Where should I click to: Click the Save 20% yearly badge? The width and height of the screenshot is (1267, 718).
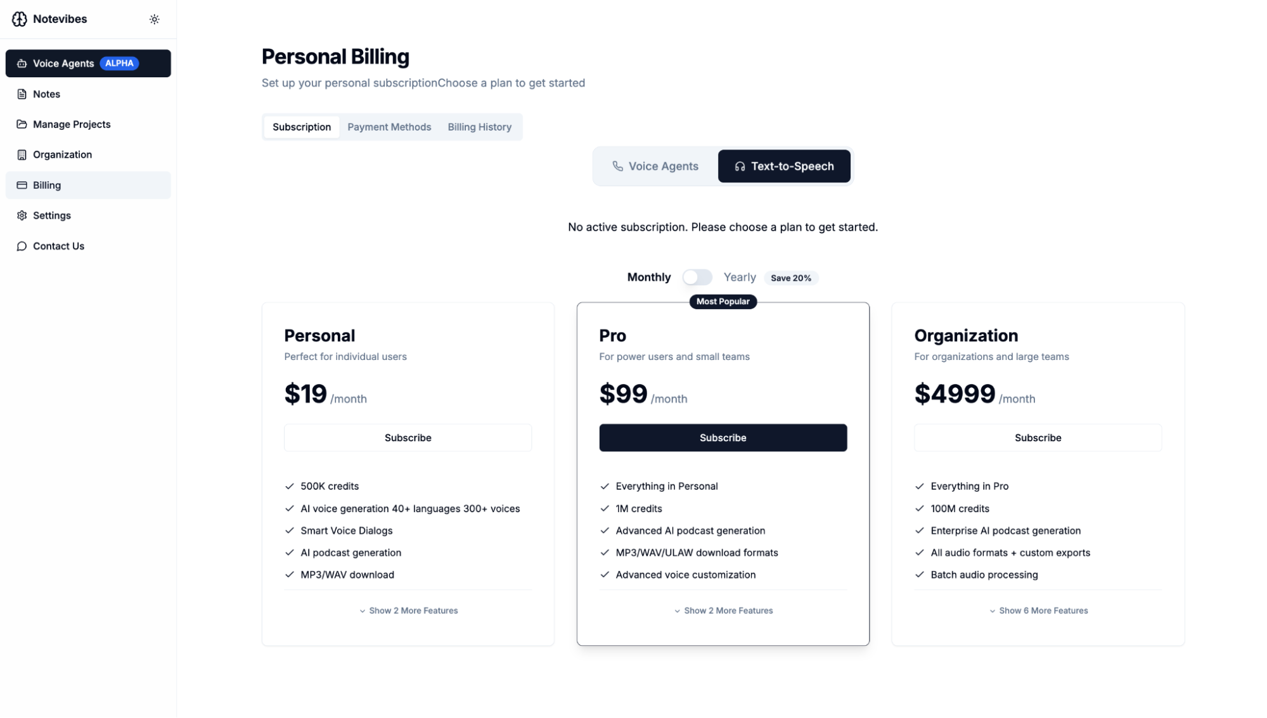(x=790, y=278)
